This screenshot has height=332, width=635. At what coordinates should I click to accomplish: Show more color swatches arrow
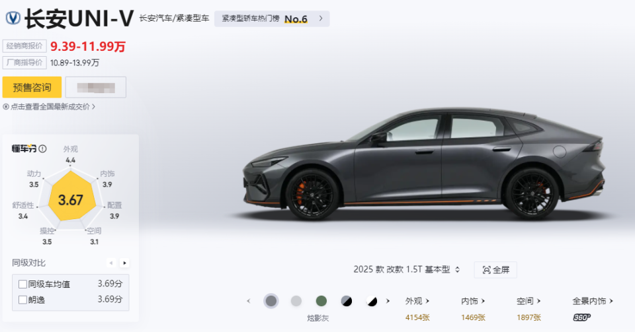(x=388, y=301)
